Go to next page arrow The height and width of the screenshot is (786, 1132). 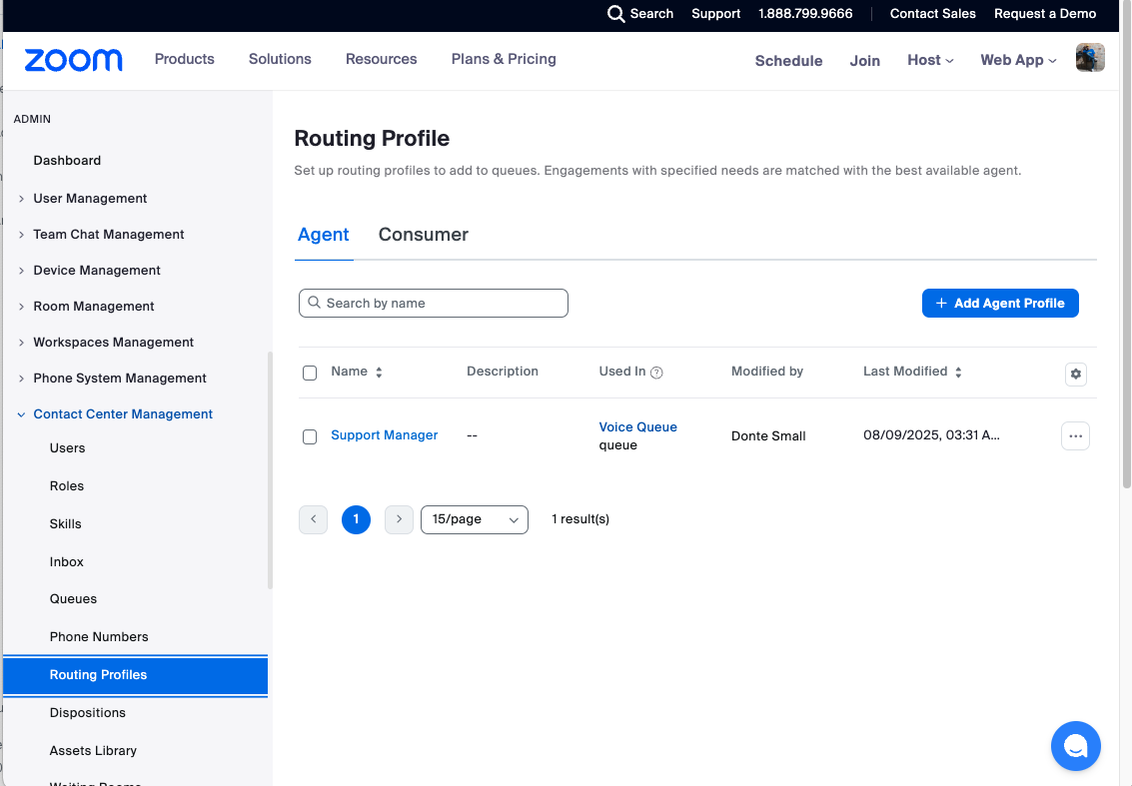click(x=399, y=519)
